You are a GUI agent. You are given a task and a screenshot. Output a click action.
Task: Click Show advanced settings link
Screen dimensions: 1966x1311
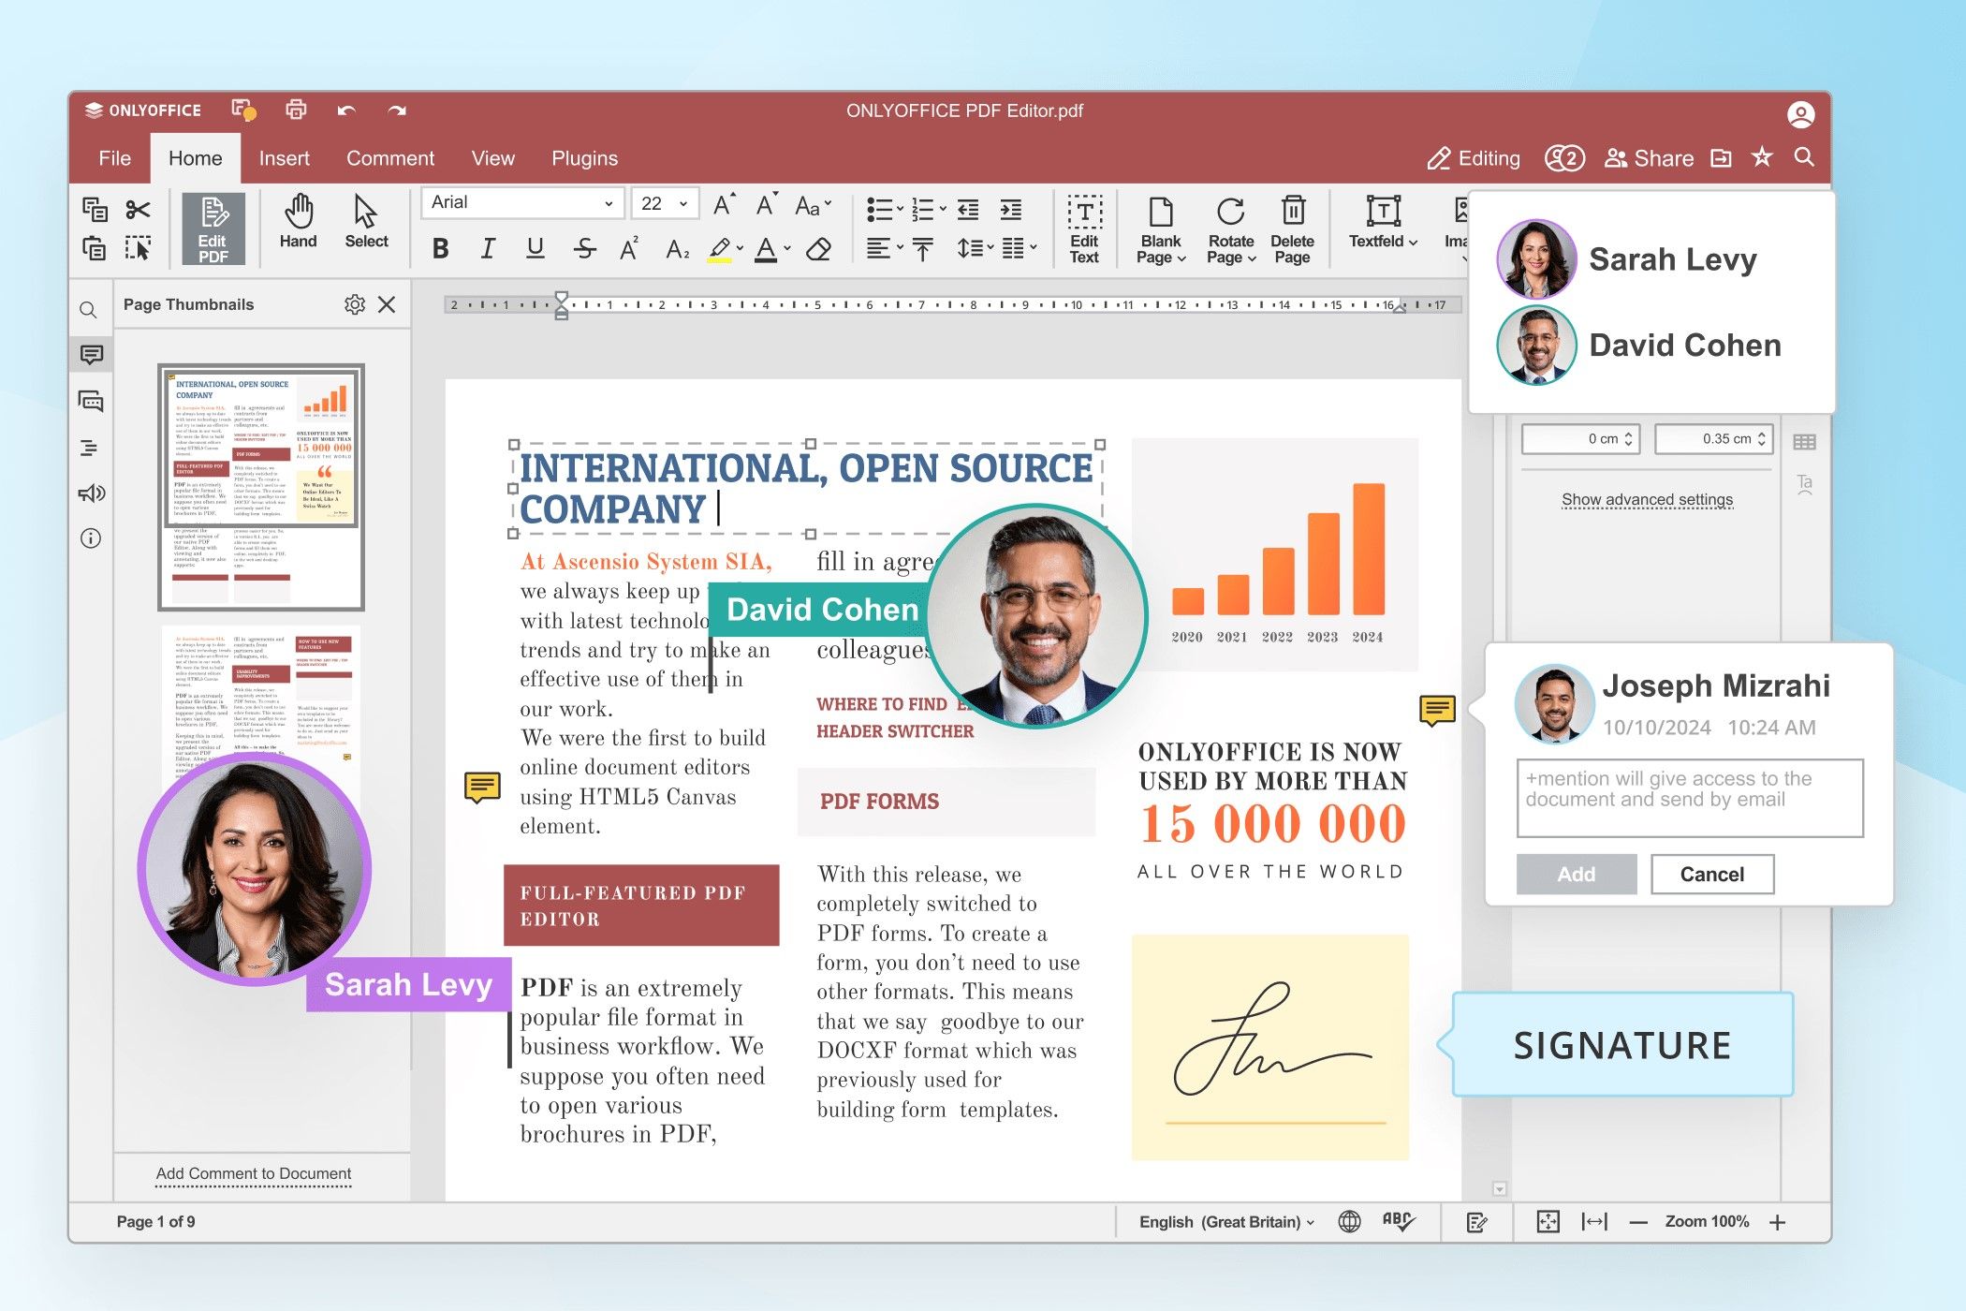(1647, 499)
